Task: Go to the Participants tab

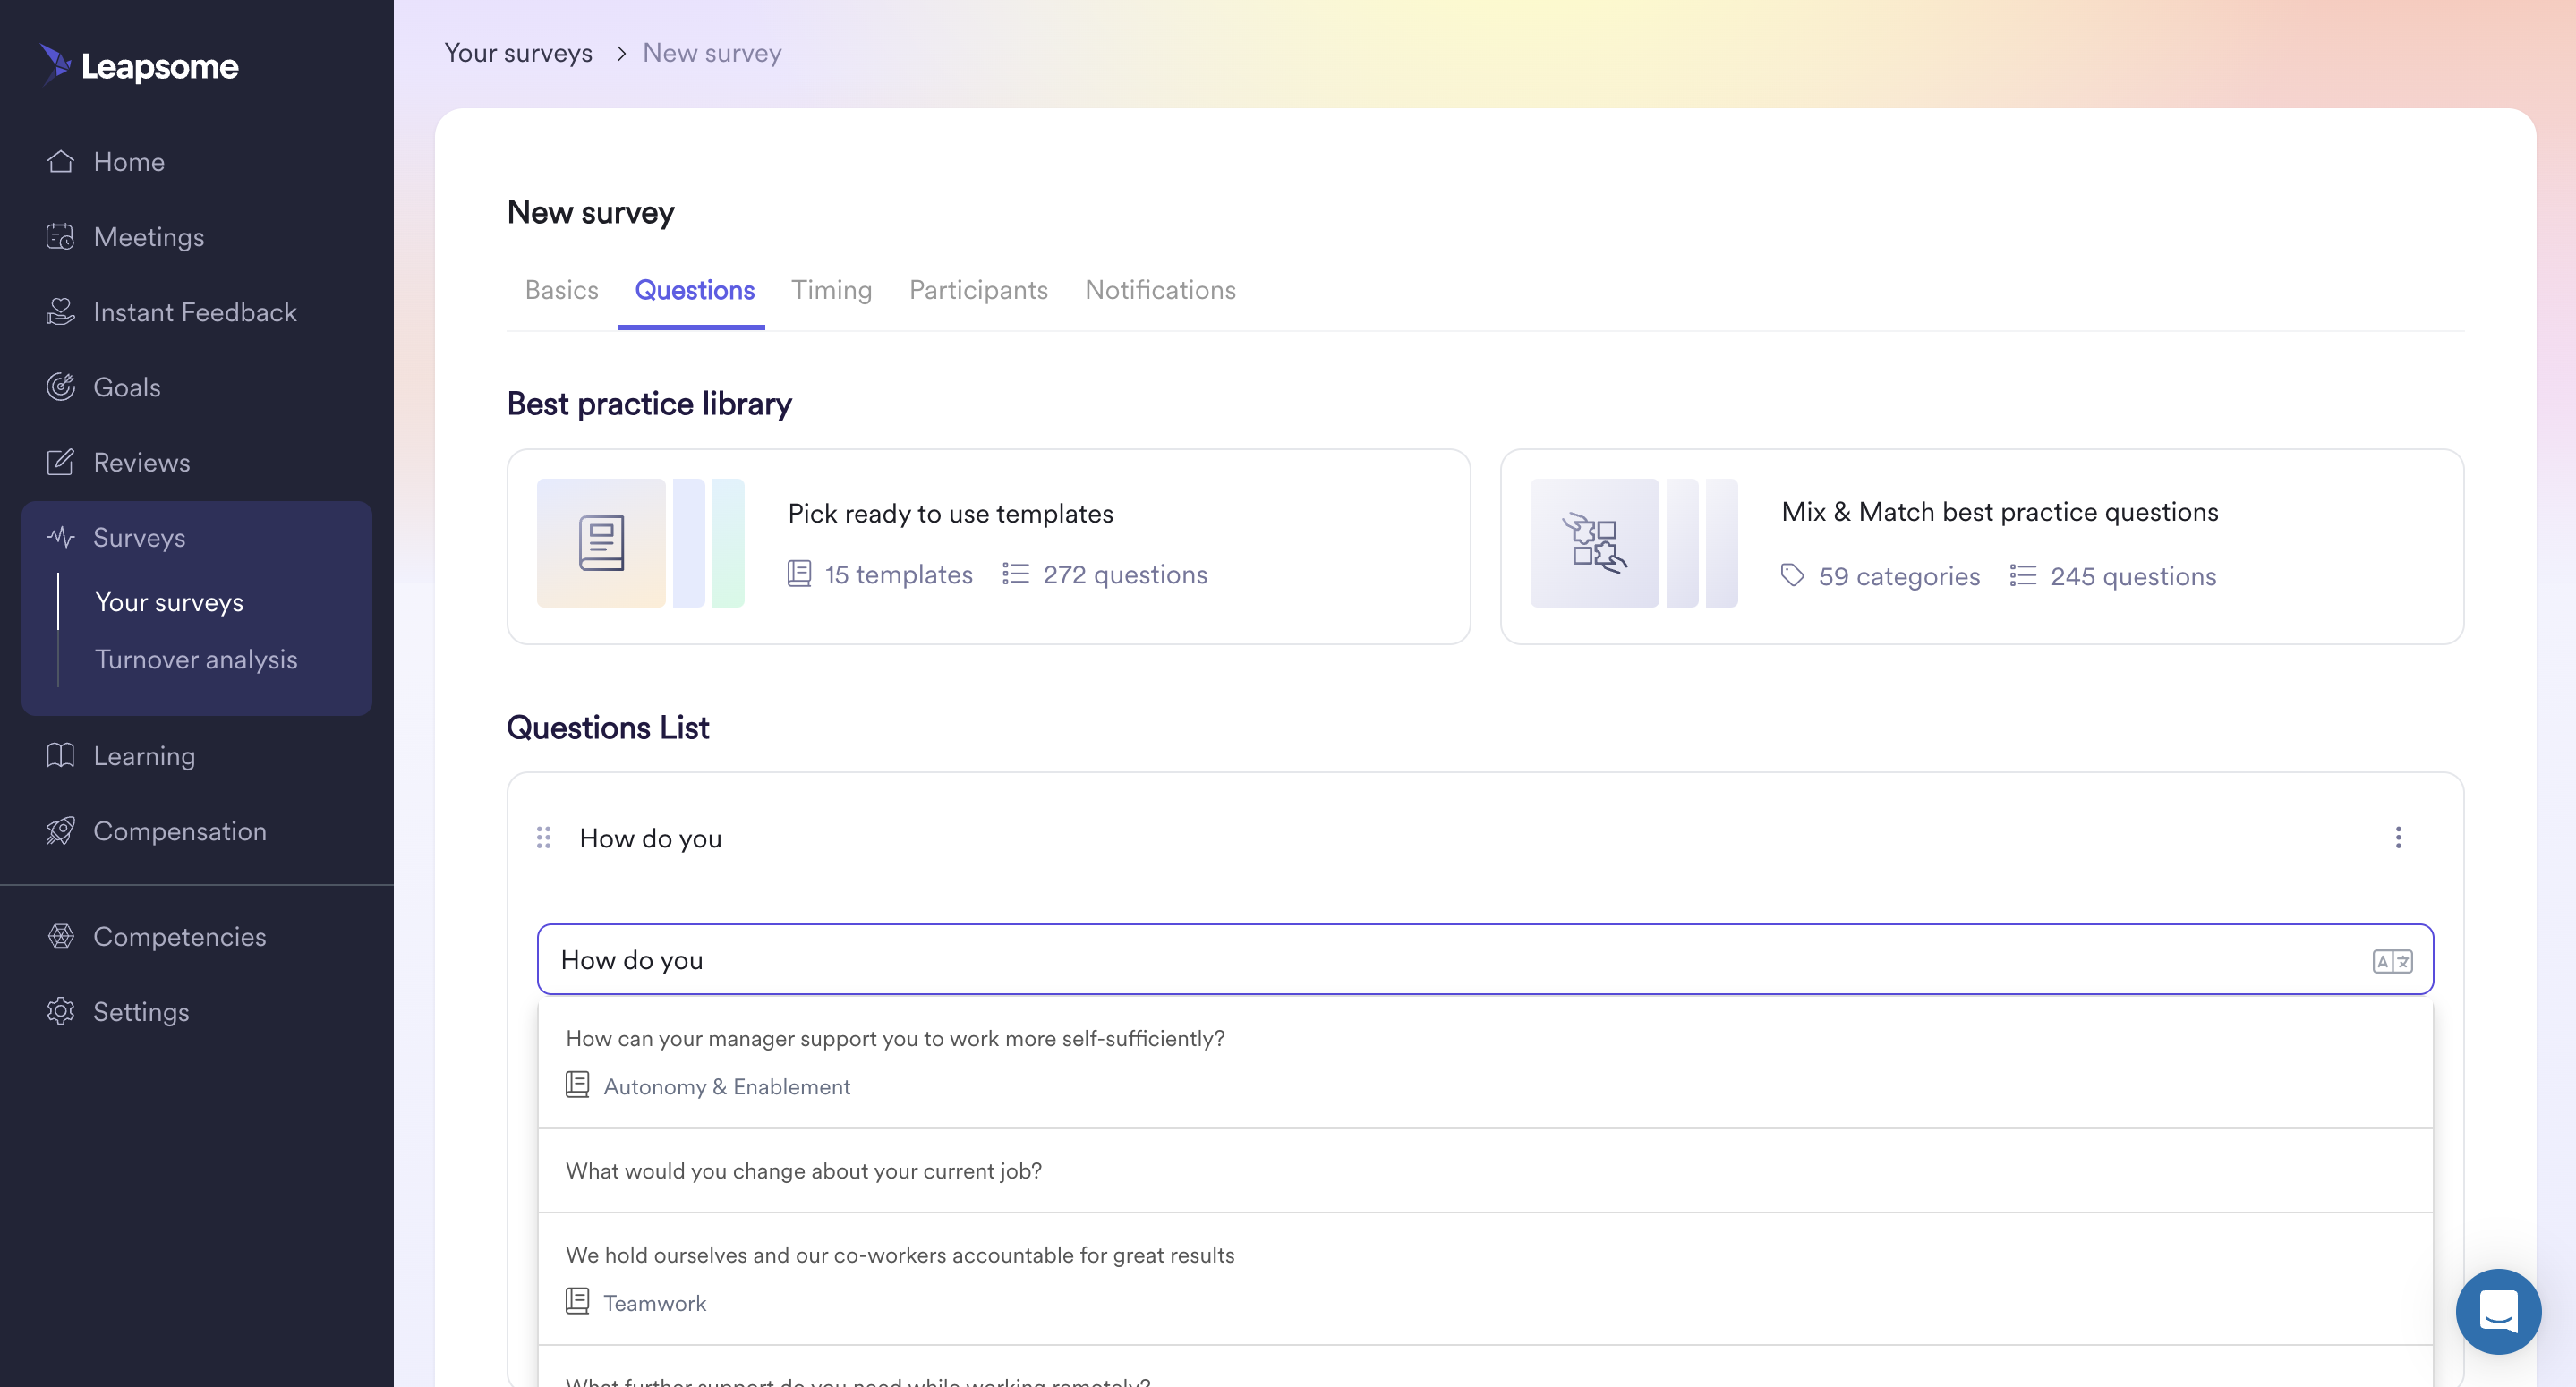Action: tap(978, 290)
